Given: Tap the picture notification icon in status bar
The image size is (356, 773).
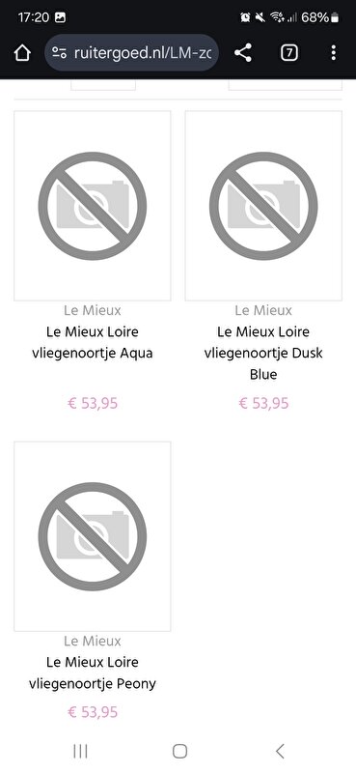Looking at the screenshot, I should click(x=61, y=17).
